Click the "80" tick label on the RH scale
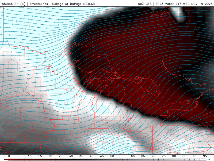 point(174,156)
